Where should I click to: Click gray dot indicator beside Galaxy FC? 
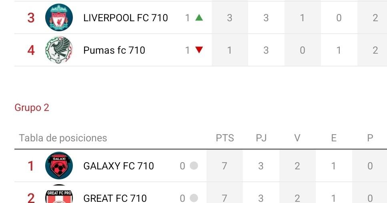point(194,166)
